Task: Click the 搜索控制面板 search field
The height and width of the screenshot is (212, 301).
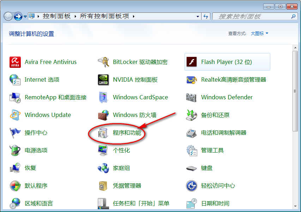Action: pyautogui.click(x=255, y=17)
